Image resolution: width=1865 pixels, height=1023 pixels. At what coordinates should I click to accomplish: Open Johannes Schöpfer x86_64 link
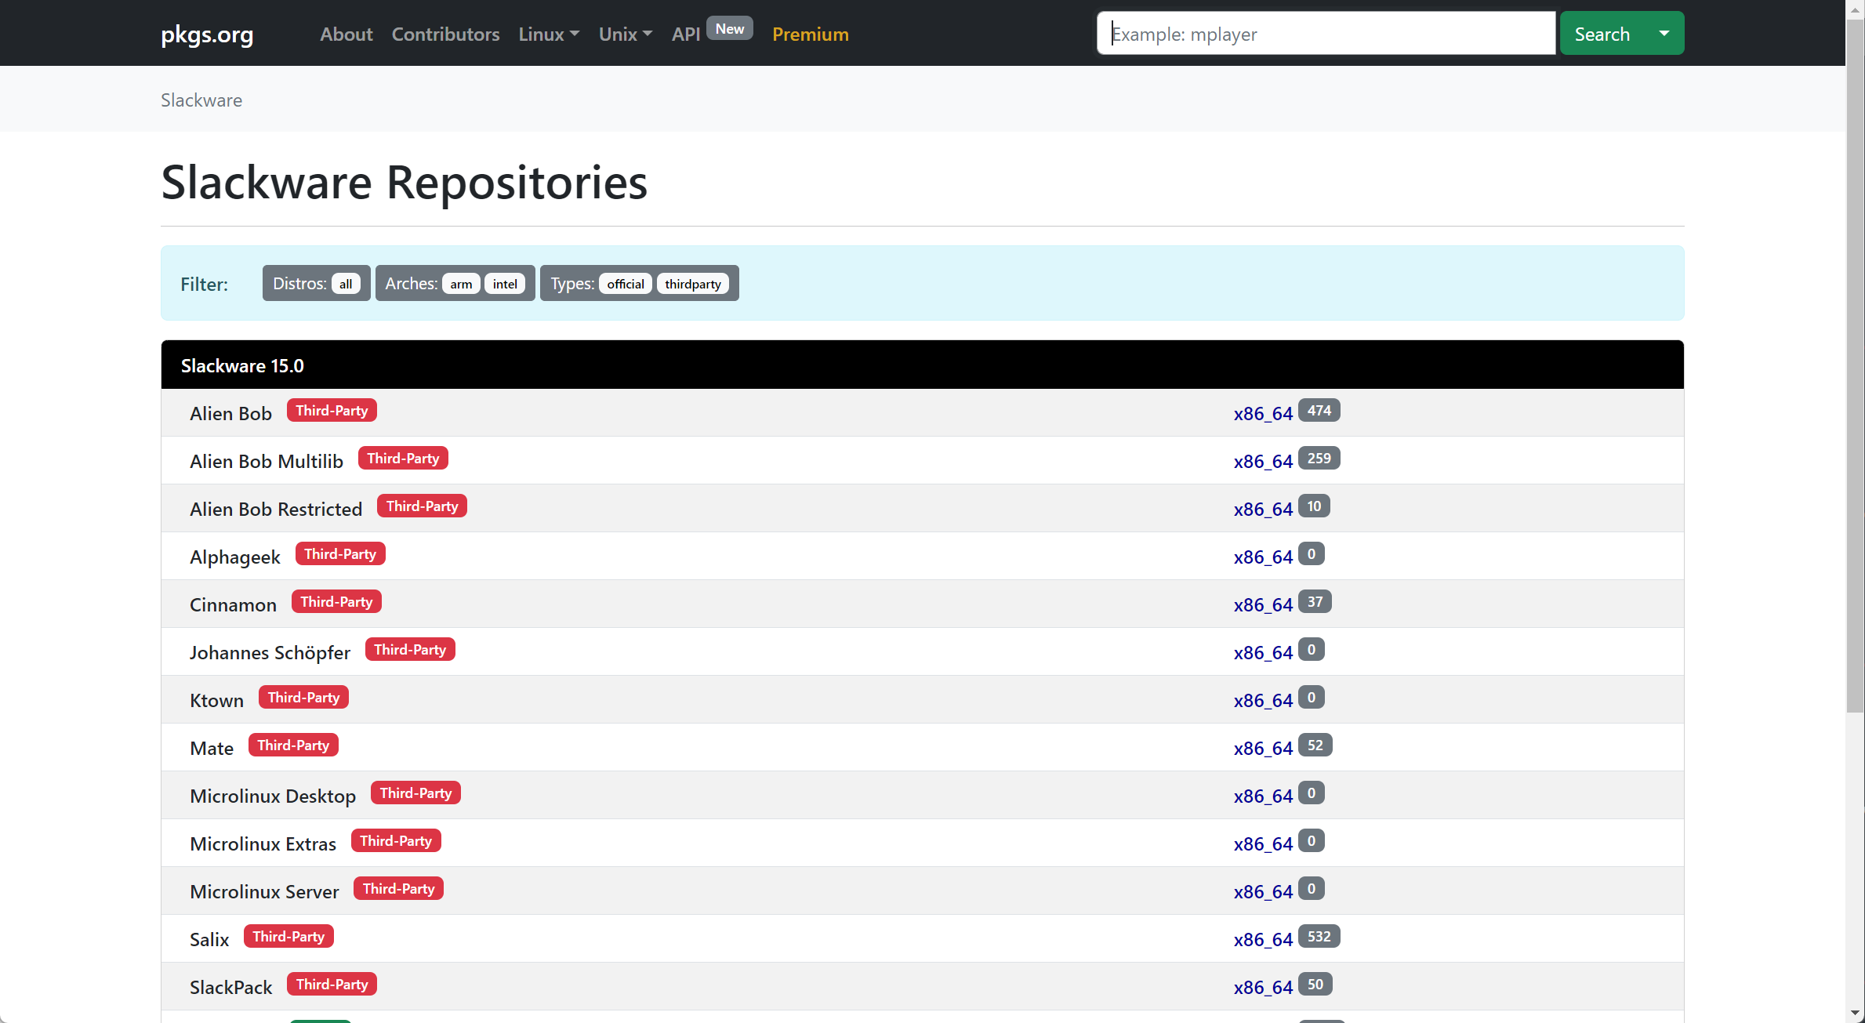tap(1263, 653)
